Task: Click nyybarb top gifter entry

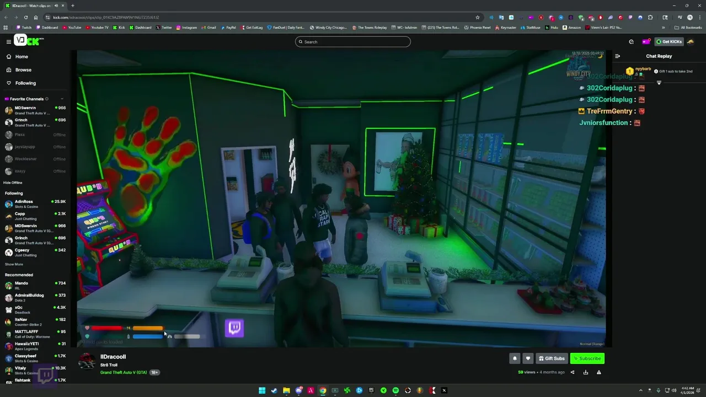Action: coord(639,71)
